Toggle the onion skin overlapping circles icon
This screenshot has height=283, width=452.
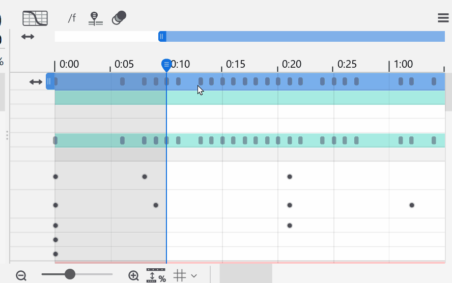click(119, 18)
